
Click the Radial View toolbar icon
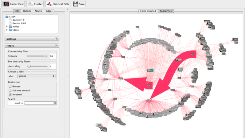click(7, 4)
